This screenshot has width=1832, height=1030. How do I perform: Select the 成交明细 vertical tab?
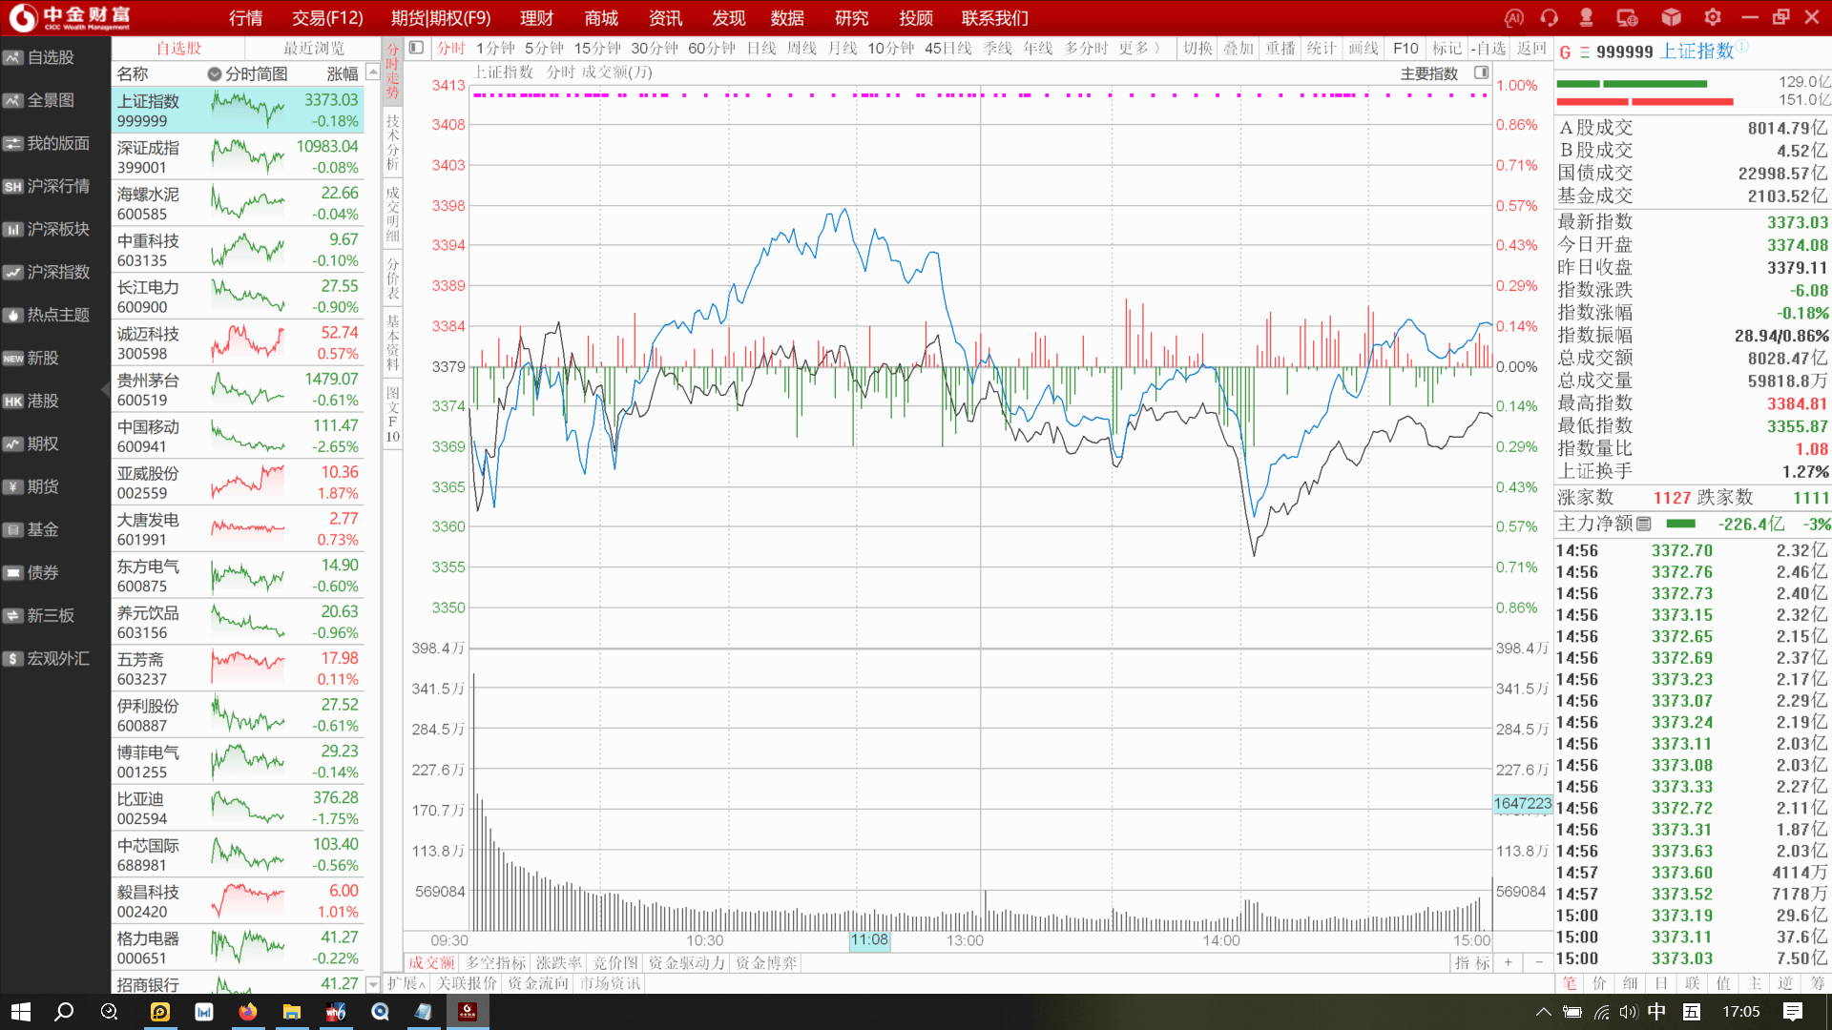pos(392,214)
